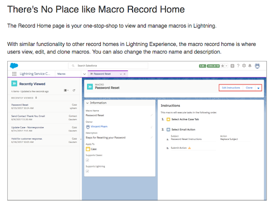
Task: Refresh the Recently Viewed list
Action: point(74,90)
